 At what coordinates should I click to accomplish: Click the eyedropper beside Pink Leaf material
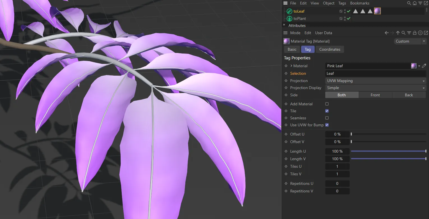pyautogui.click(x=424, y=66)
